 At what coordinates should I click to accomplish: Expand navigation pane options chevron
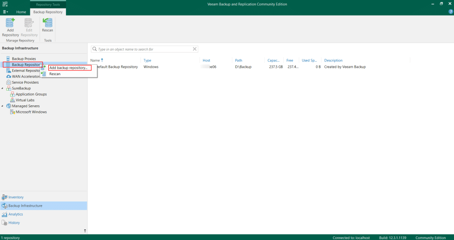[x=85, y=231]
